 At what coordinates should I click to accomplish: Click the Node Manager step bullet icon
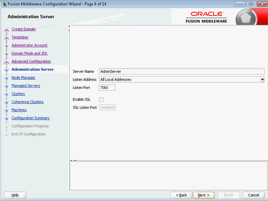coord(6,78)
